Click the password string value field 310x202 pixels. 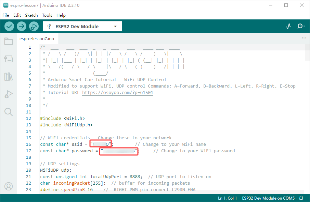tap(119, 151)
